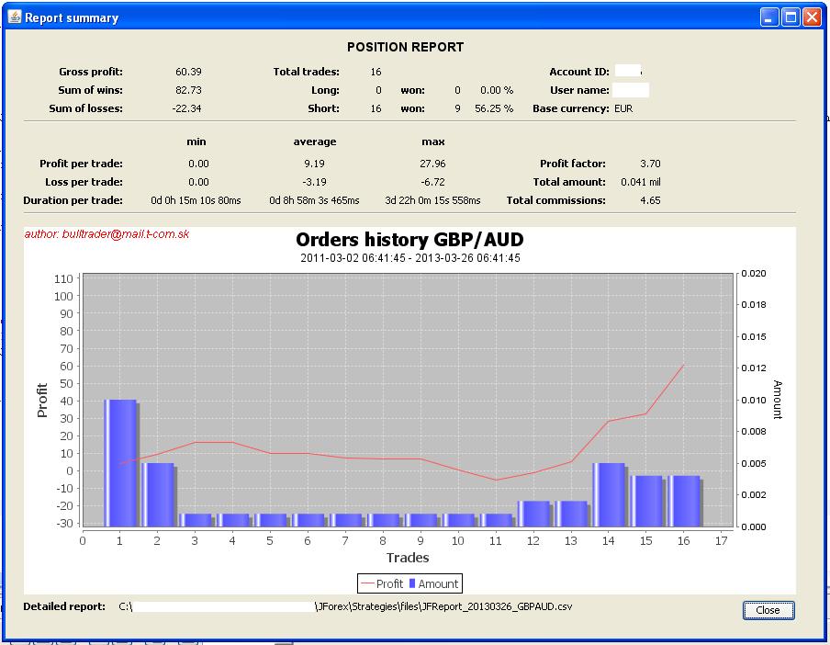Image resolution: width=830 pixels, height=645 pixels.
Task: Click the author email bulltrader@mail.t-com.sk
Action: tap(126, 234)
